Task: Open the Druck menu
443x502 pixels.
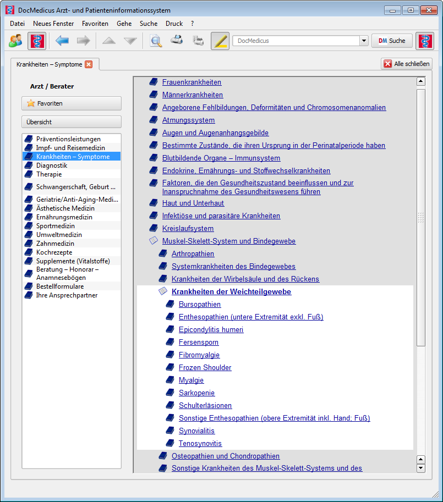Action: [174, 24]
